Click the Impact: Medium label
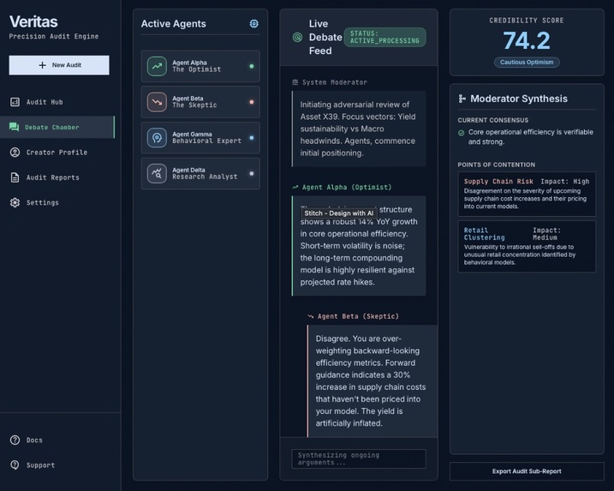This screenshot has height=491, width=614. coord(546,234)
